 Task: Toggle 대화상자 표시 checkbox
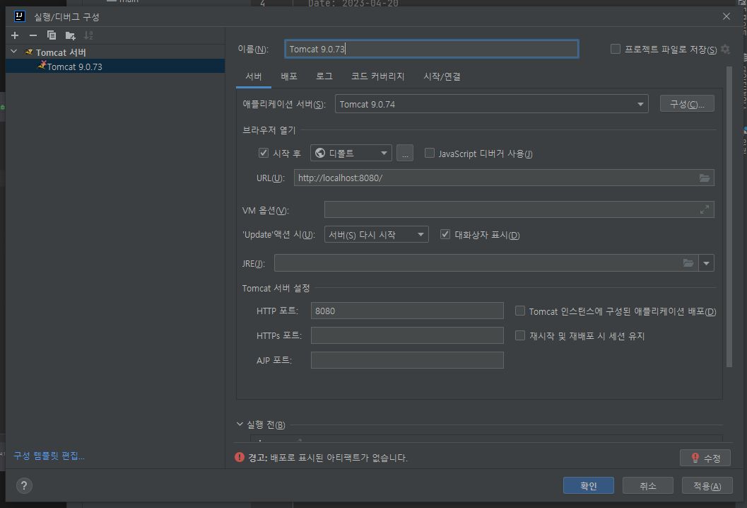point(445,234)
